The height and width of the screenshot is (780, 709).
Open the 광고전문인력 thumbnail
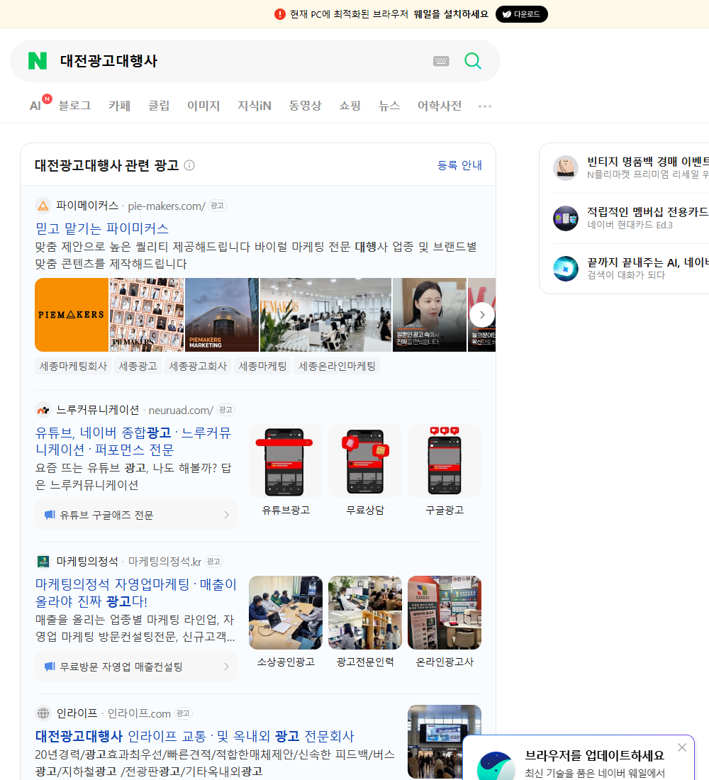(365, 613)
